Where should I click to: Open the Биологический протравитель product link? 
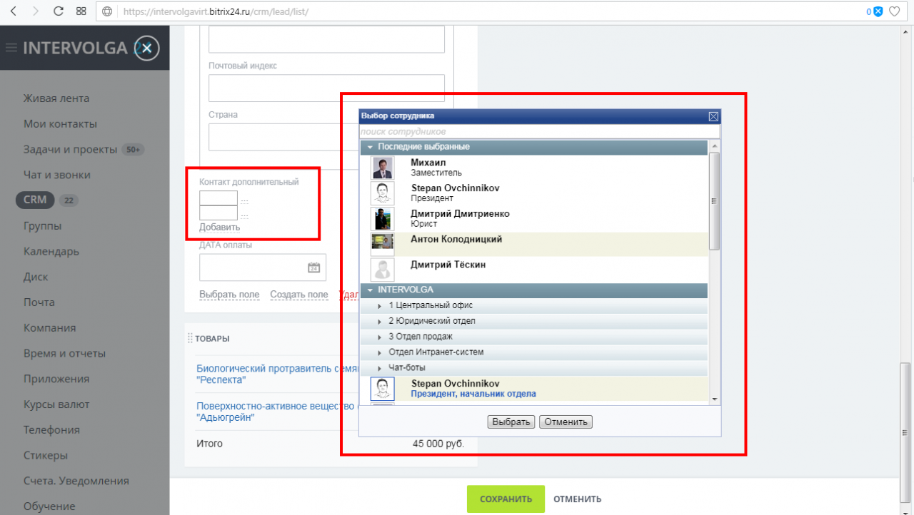coord(276,374)
